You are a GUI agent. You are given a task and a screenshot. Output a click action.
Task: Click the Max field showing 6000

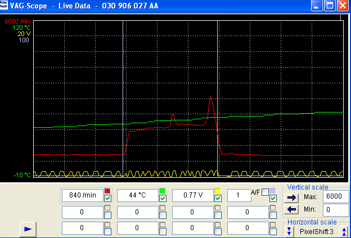click(336, 196)
